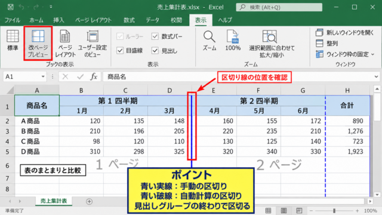
Task: Select the 4月 header cell
Action: [x=214, y=111]
